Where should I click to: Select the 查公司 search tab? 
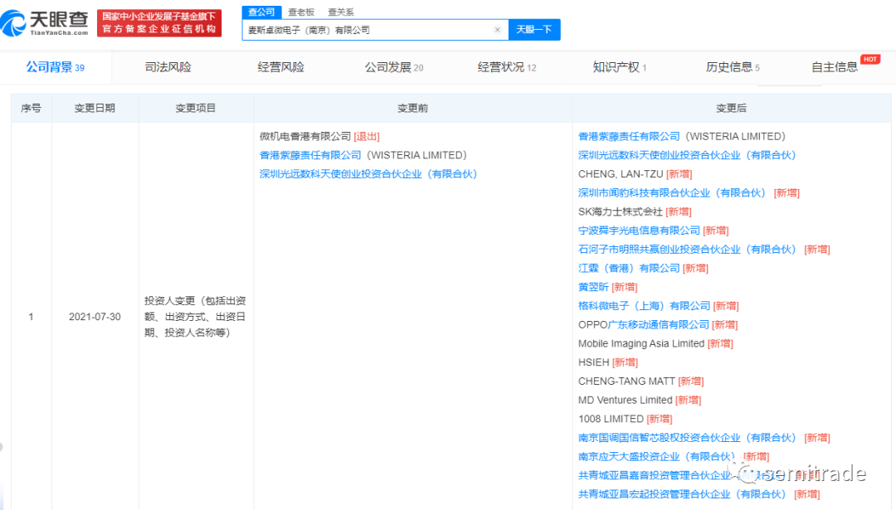coord(261,12)
